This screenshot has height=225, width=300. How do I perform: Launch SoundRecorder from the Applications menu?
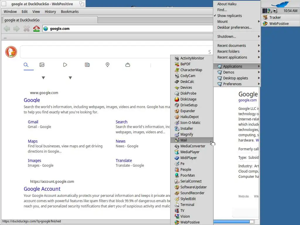tap(192, 193)
